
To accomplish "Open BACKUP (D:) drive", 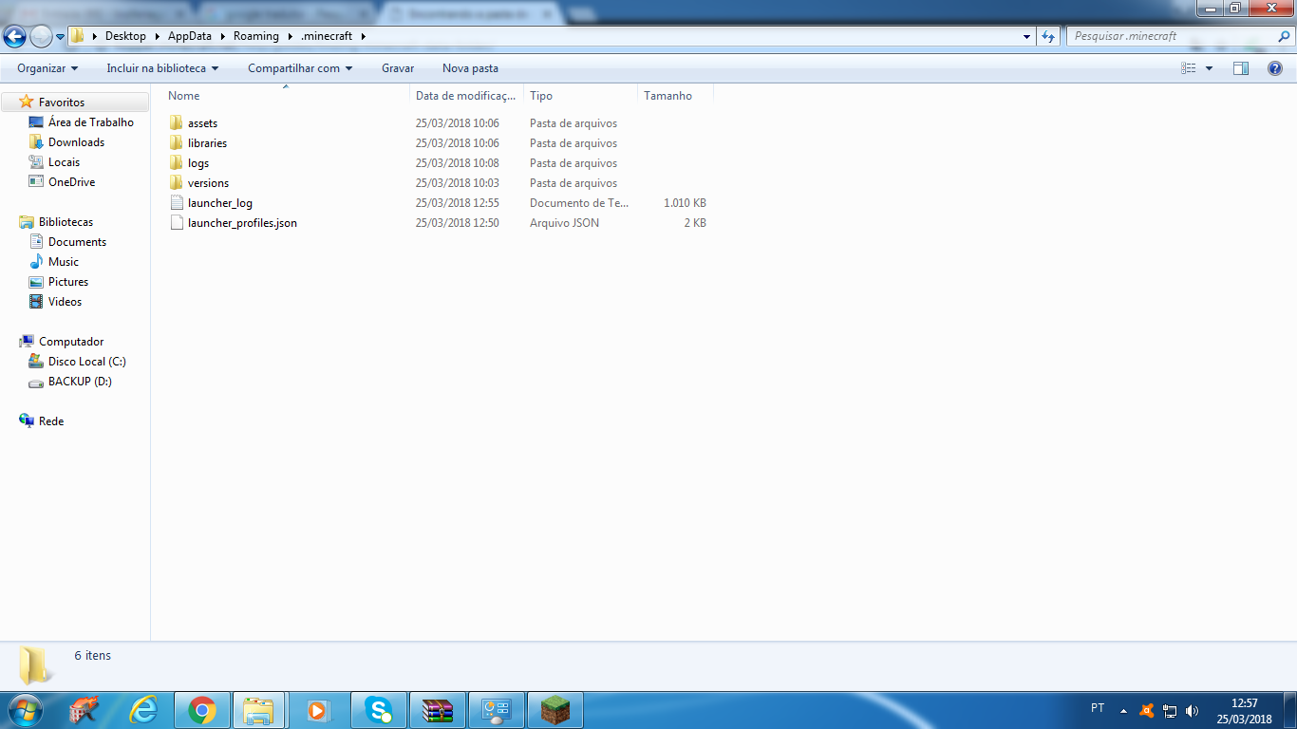I will 80,382.
